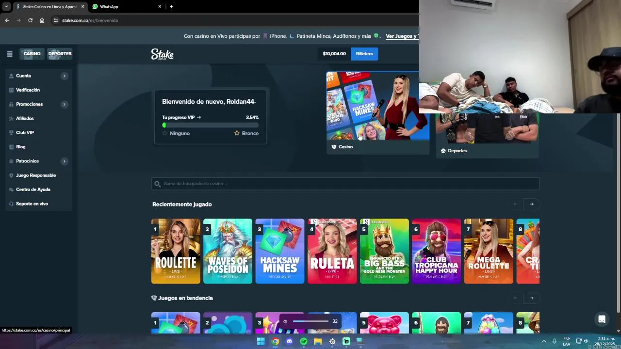Image resolution: width=621 pixels, height=349 pixels.
Task: Go back in the browser
Action: (x=7, y=20)
